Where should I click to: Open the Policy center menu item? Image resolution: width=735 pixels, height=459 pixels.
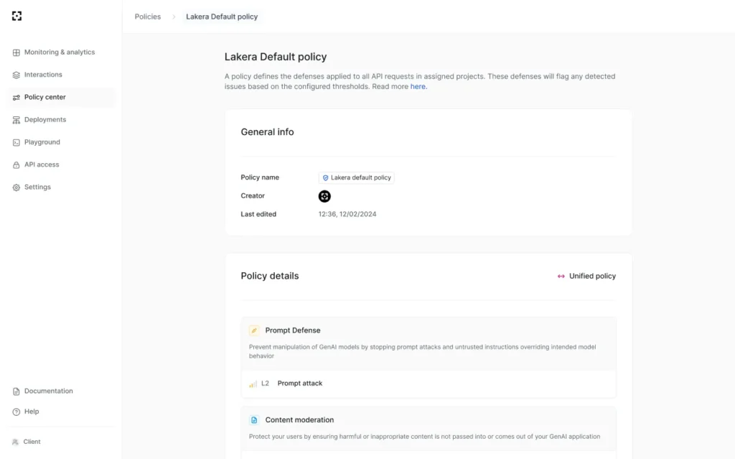click(45, 97)
